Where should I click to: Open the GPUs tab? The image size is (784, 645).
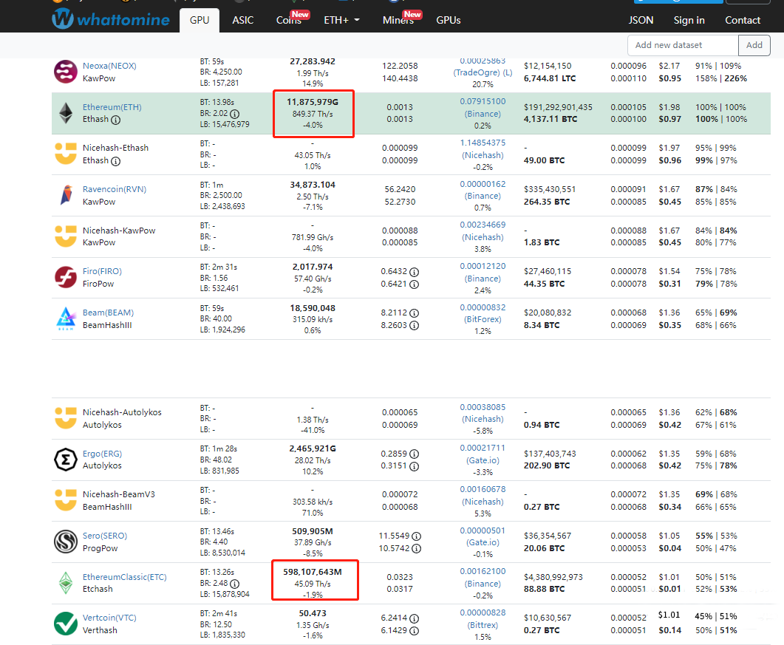coord(449,20)
